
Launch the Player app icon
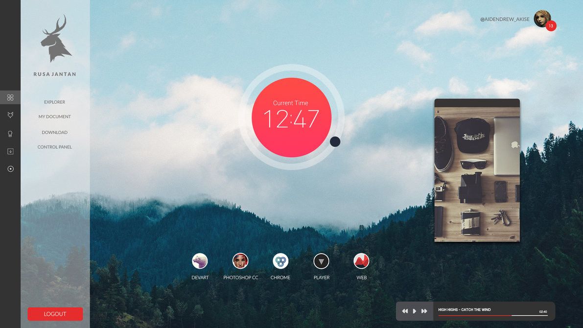pos(321,261)
